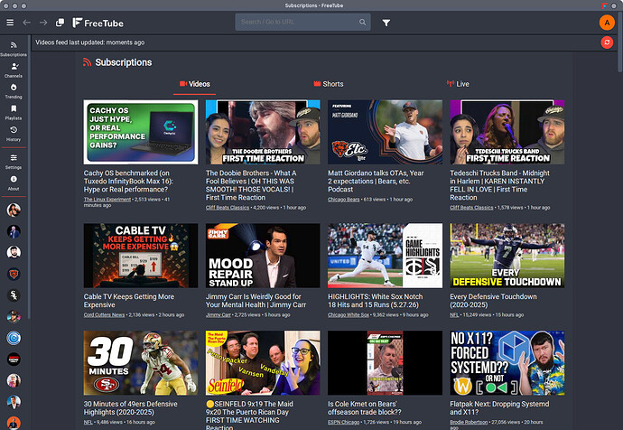Click the search magnifier icon
The image size is (623, 430).
(362, 23)
